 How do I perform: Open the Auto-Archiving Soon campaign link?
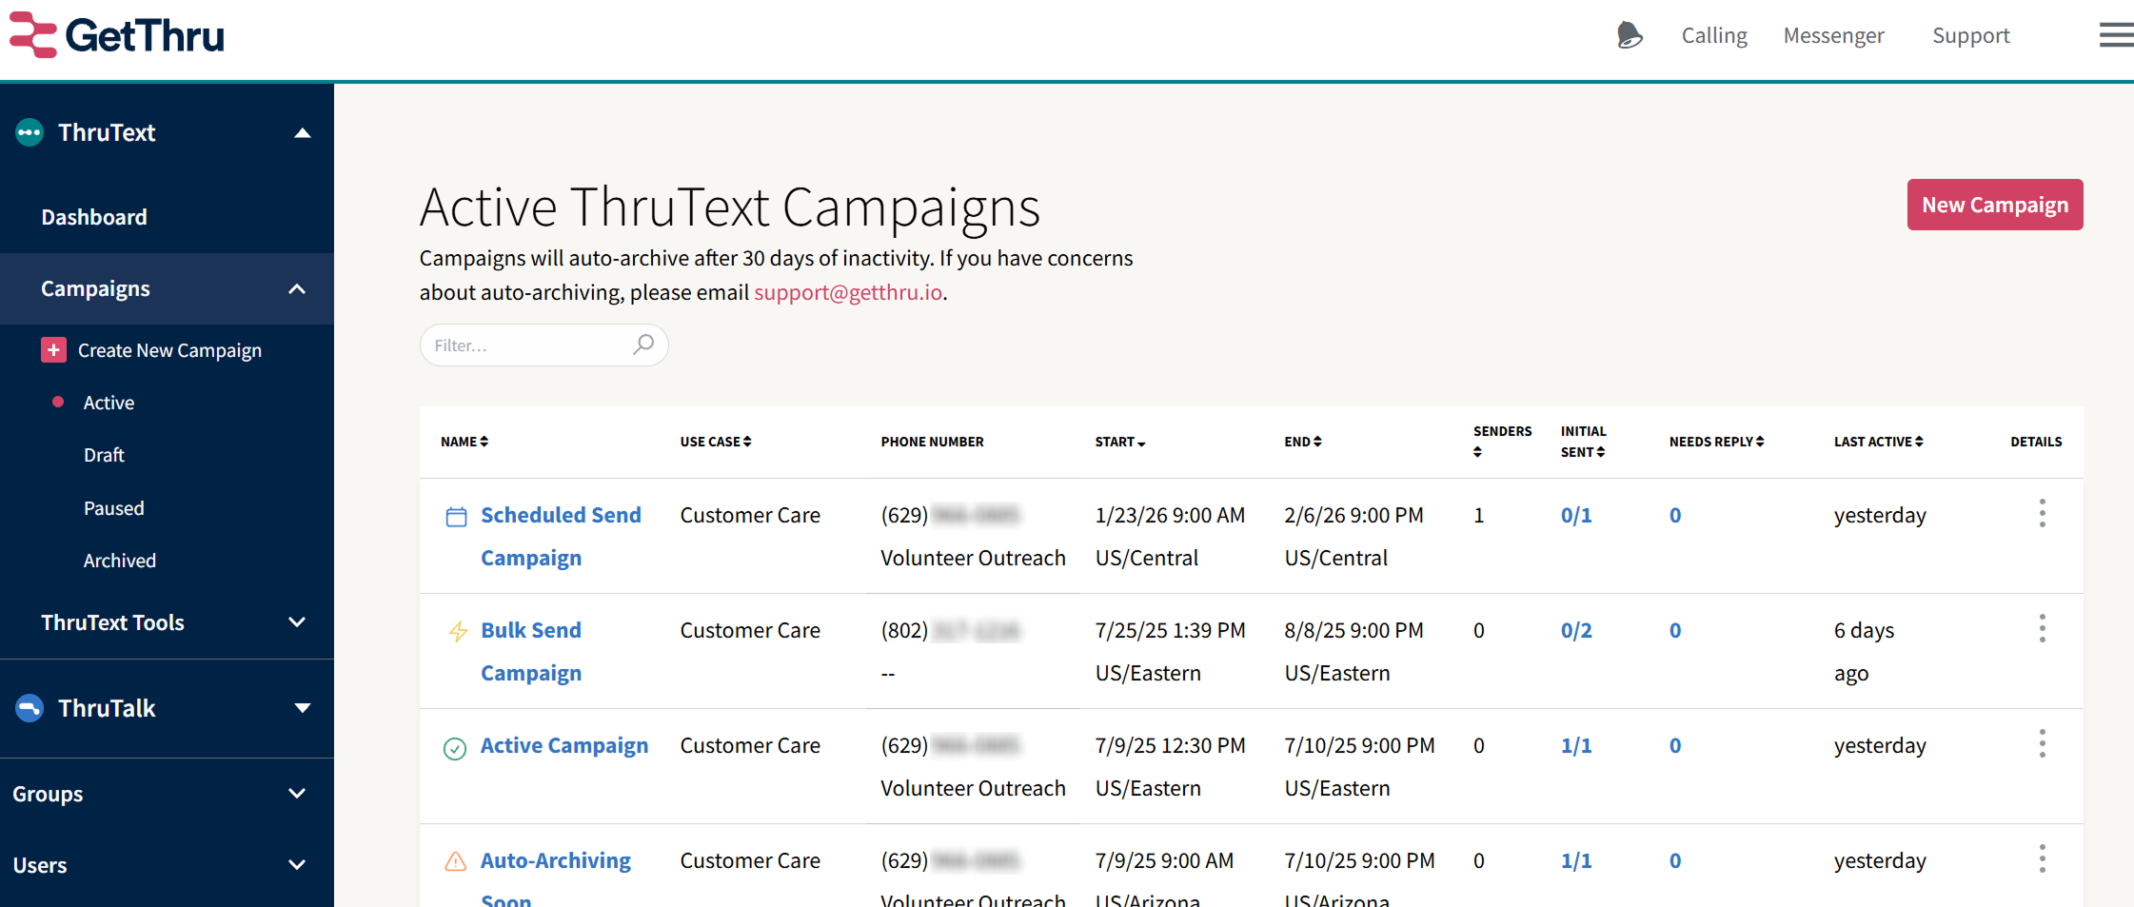(556, 877)
